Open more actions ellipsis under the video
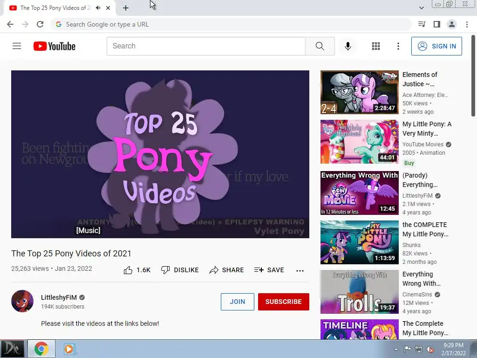Image resolution: width=477 pixels, height=358 pixels. [300, 271]
